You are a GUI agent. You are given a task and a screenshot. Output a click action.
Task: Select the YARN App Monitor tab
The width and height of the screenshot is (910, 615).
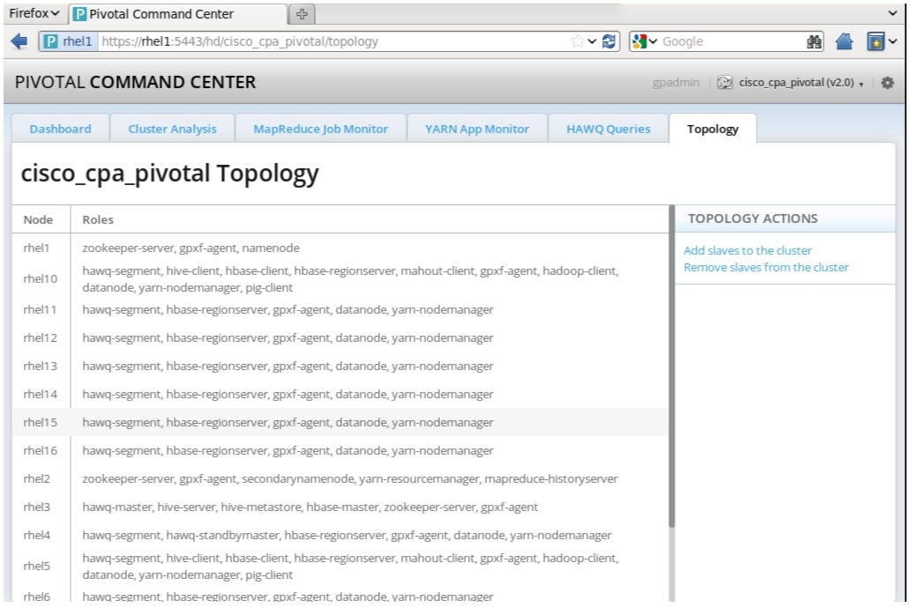point(477,129)
